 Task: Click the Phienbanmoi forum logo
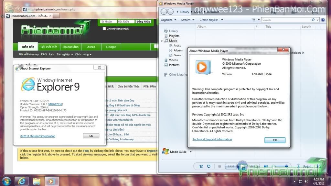55,29
